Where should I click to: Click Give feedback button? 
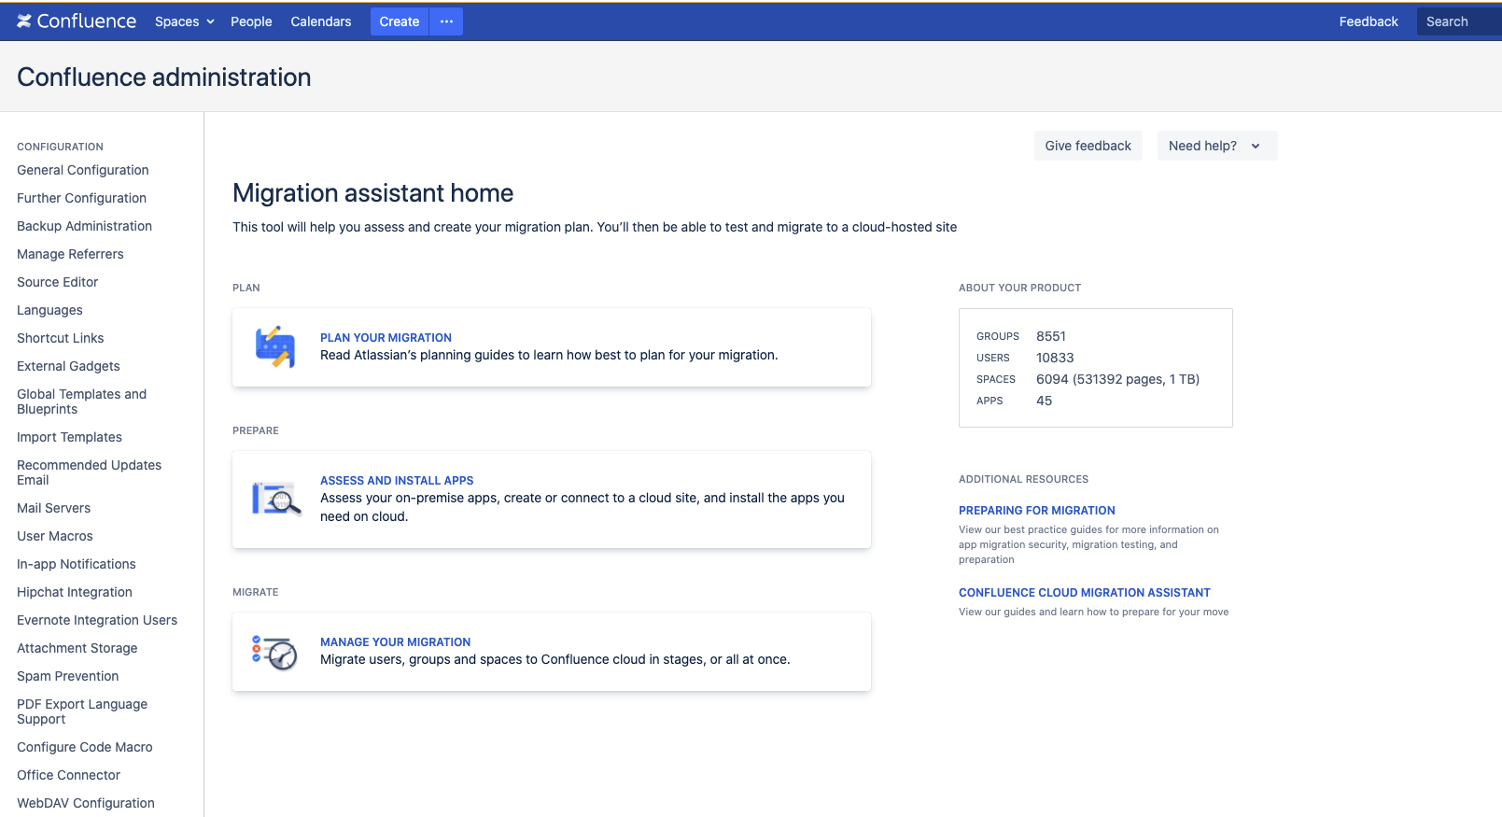1088,146
